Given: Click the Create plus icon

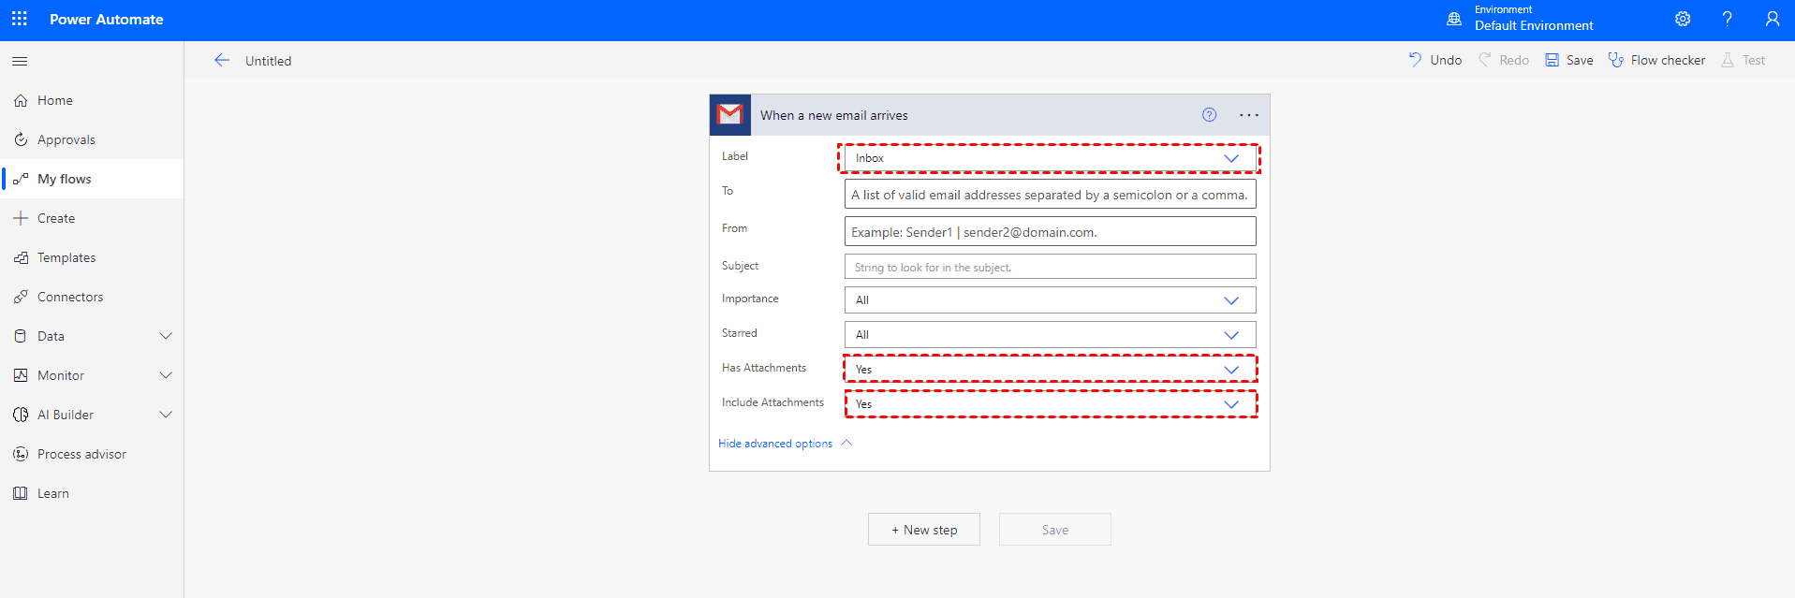Looking at the screenshot, I should click(x=21, y=218).
